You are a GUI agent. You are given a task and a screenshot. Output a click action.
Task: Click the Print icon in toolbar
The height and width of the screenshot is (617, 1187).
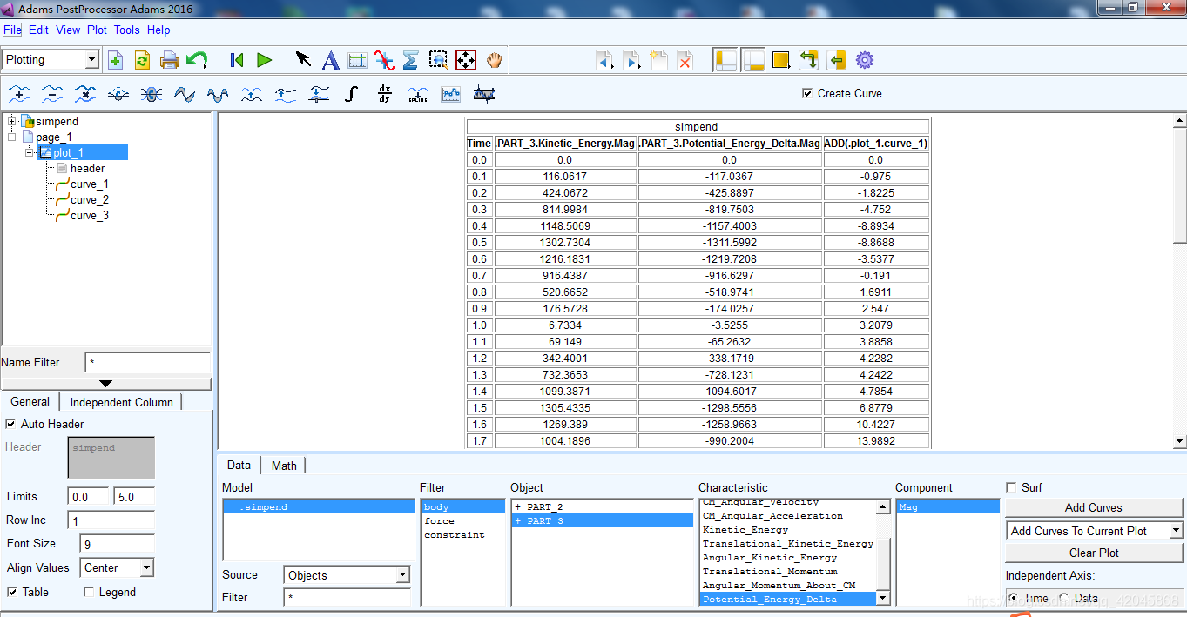click(169, 60)
